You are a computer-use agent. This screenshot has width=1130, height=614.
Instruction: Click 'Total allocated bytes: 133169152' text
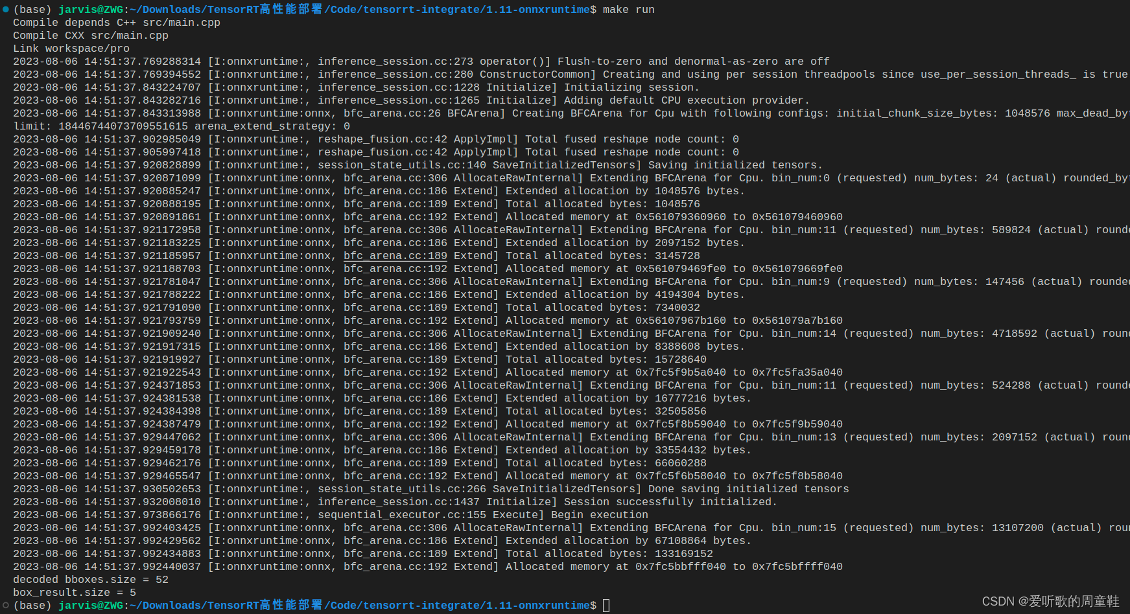pyautogui.click(x=609, y=554)
